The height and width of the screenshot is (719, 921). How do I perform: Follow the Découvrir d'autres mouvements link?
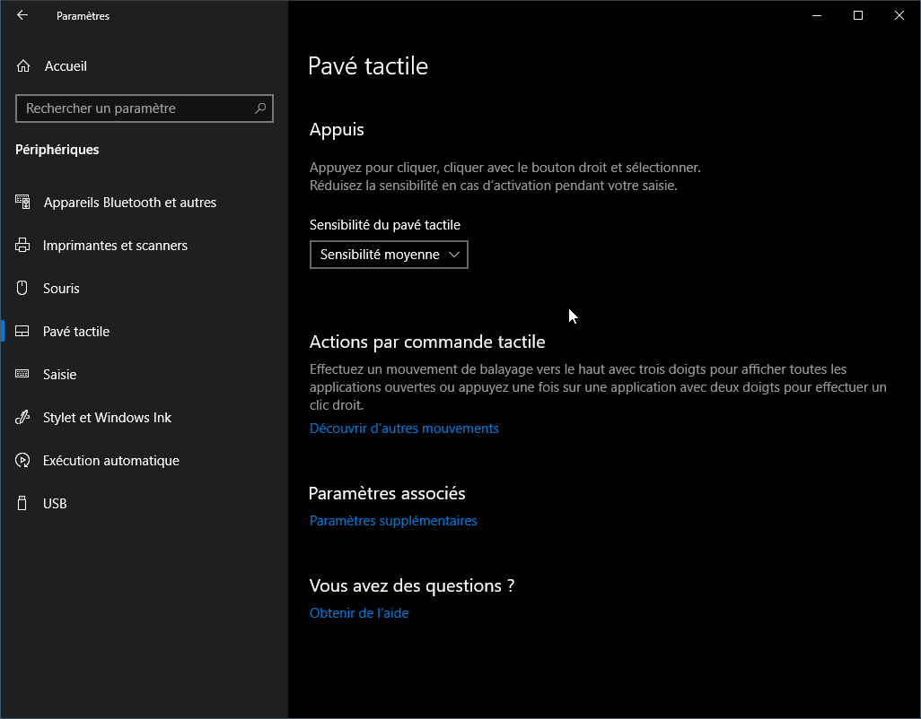coord(404,429)
